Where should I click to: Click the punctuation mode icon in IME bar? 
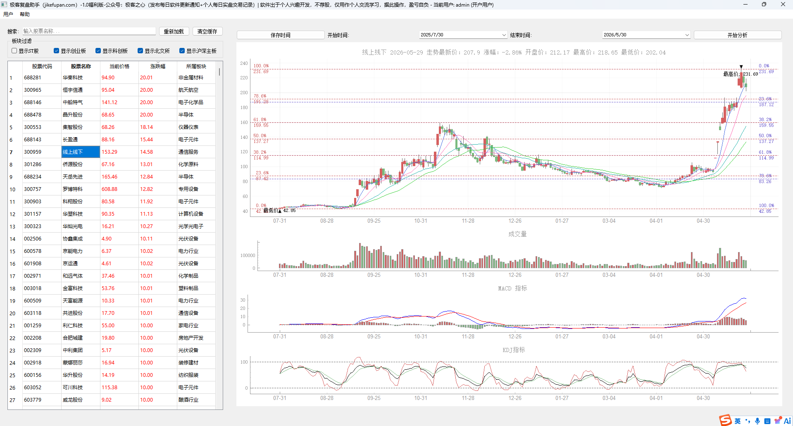tap(748, 421)
